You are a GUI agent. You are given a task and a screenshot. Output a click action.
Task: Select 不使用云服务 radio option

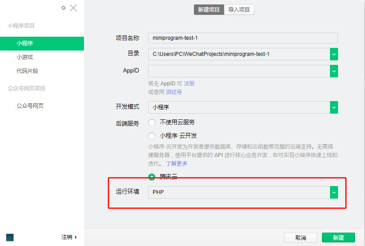152,123
